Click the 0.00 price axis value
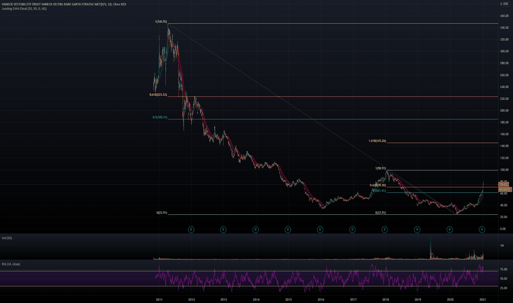 click(x=503, y=229)
